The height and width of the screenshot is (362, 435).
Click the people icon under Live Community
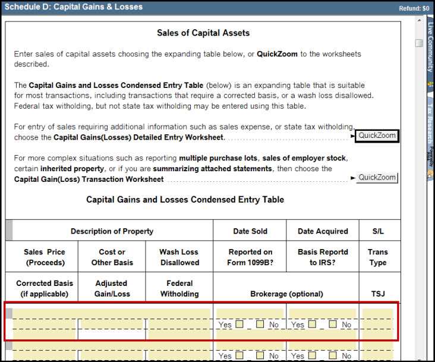430,83
